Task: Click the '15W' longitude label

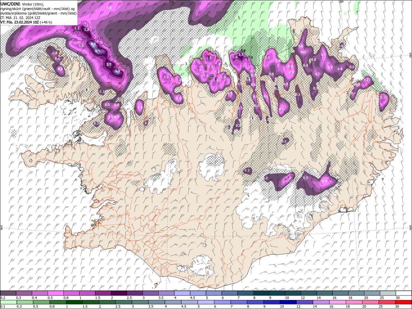Action: (x=341, y=2)
